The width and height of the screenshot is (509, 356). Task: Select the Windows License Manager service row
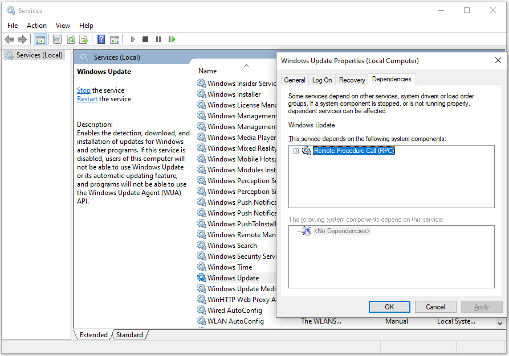pyautogui.click(x=237, y=105)
